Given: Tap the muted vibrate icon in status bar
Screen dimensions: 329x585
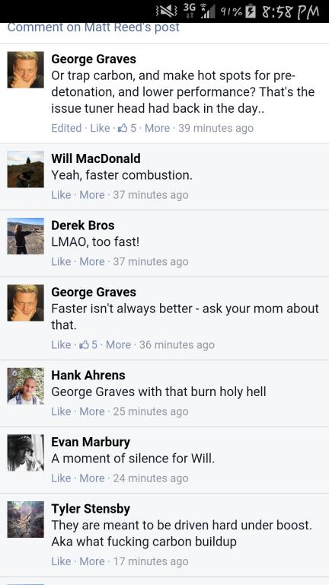Looking at the screenshot, I should pyautogui.click(x=168, y=12).
